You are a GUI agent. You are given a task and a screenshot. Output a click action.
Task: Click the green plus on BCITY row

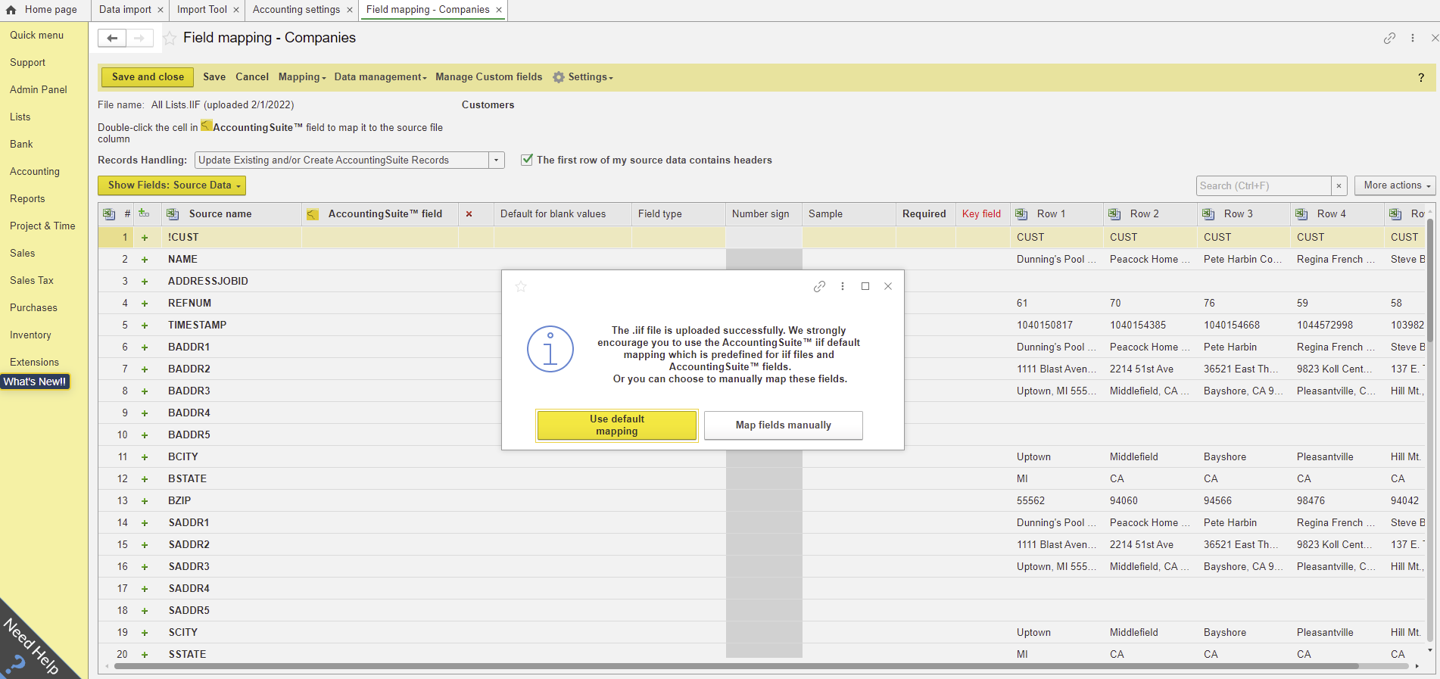tap(145, 457)
